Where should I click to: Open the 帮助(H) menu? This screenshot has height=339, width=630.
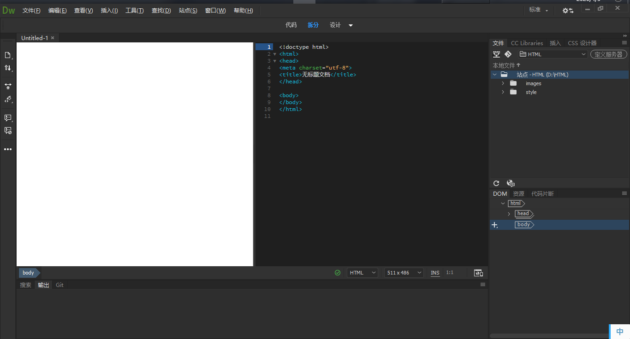[244, 11]
